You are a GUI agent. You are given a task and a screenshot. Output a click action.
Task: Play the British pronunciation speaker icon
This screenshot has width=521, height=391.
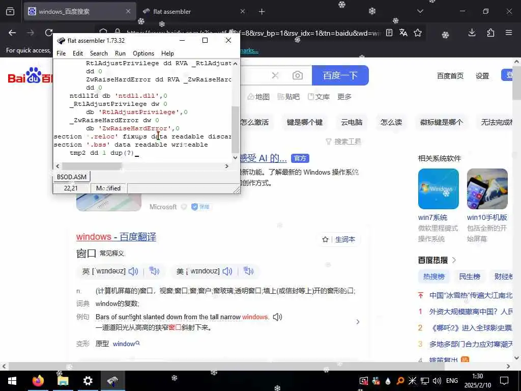[x=133, y=271]
